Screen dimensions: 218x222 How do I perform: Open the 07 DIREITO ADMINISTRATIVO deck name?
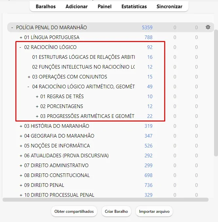56,166
